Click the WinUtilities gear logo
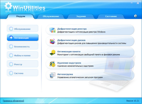 [8, 6]
